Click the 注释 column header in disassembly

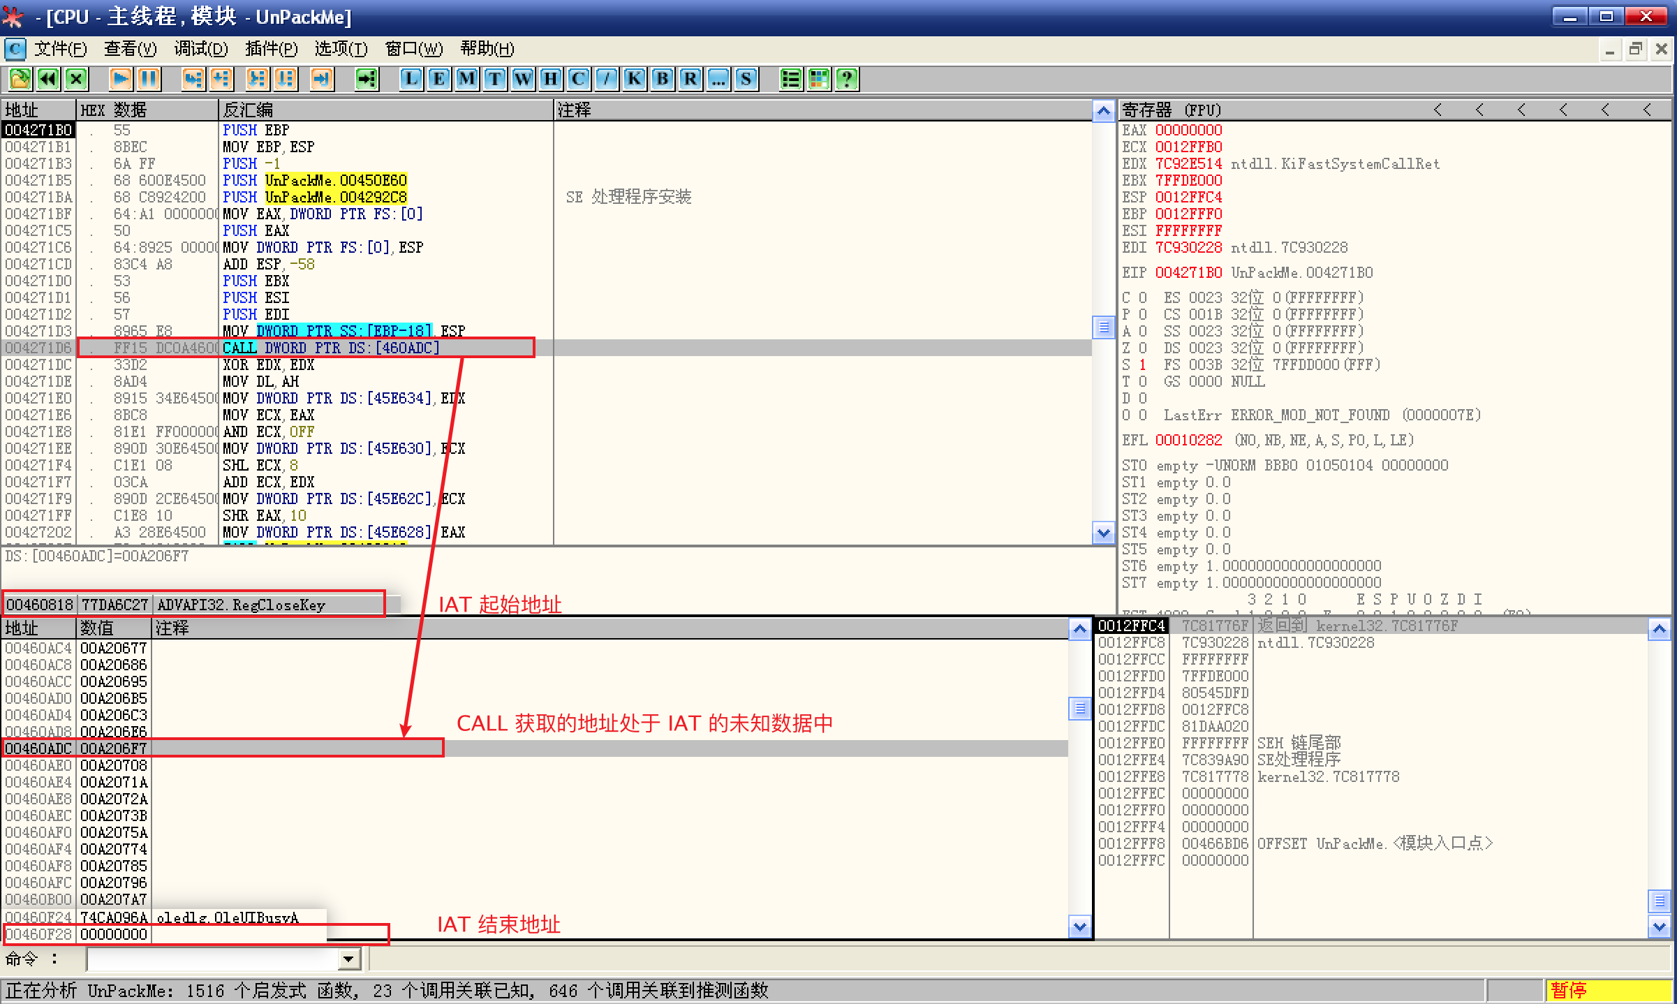click(x=574, y=110)
